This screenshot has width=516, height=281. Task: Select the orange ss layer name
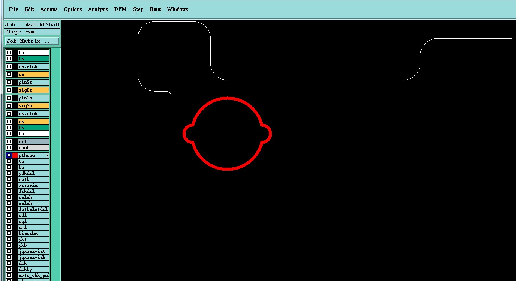point(34,122)
